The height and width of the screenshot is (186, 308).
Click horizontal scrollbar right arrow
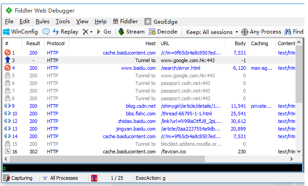click(291, 159)
